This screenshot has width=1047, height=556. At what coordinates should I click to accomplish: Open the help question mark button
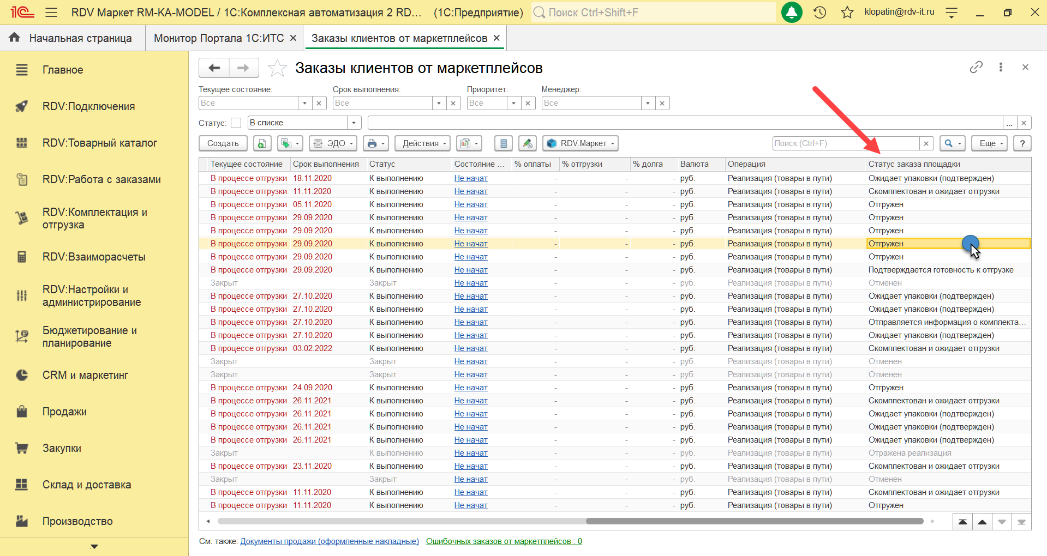coord(1022,143)
